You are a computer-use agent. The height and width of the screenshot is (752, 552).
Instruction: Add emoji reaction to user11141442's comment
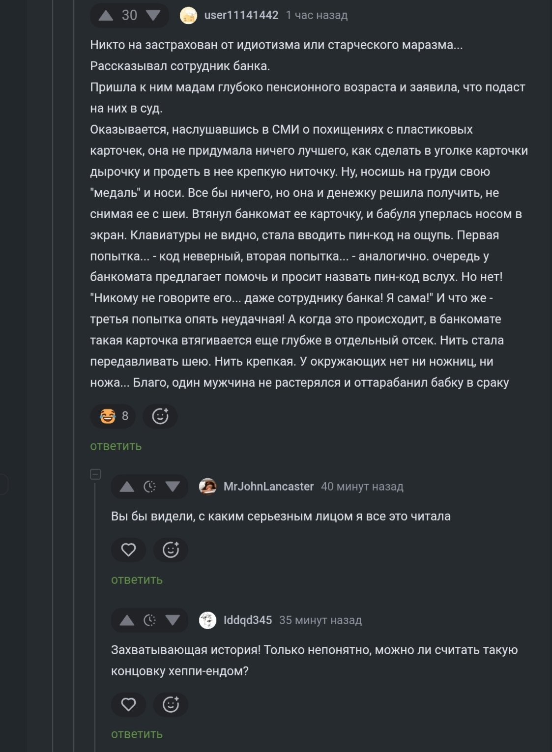(x=160, y=416)
